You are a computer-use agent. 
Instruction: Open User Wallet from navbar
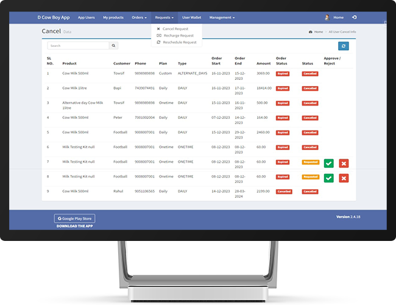[x=191, y=18]
